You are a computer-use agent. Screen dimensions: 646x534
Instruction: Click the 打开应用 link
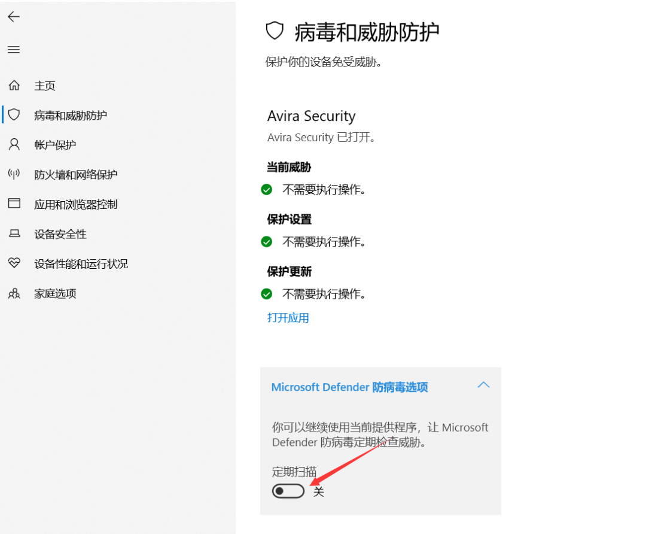[x=288, y=318]
